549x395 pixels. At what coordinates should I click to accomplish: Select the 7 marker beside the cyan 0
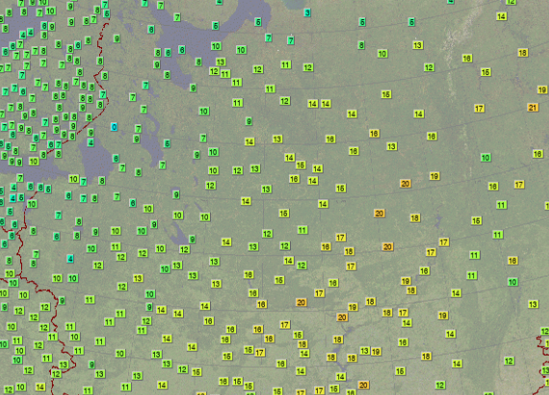coord(138,129)
